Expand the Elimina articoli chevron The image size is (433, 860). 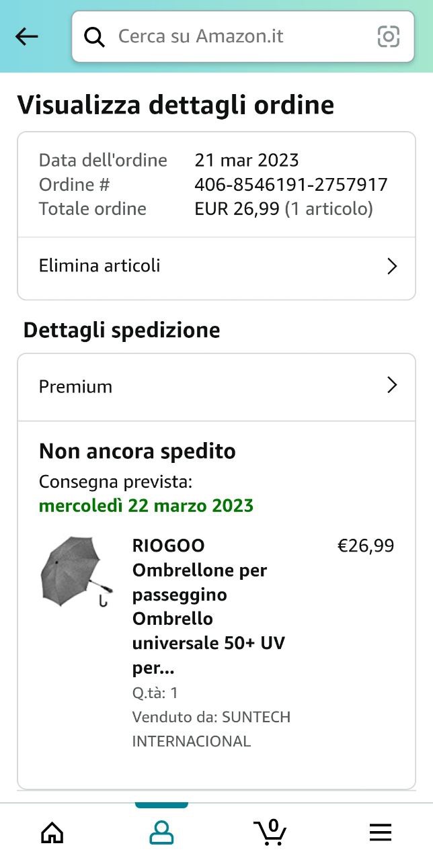[x=393, y=266]
